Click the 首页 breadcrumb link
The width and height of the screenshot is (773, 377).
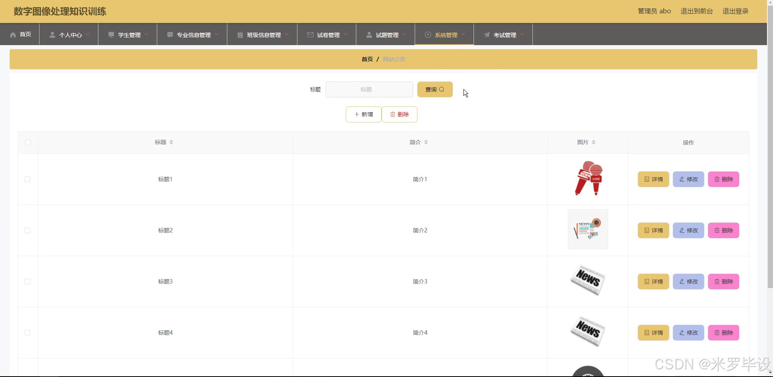[367, 59]
